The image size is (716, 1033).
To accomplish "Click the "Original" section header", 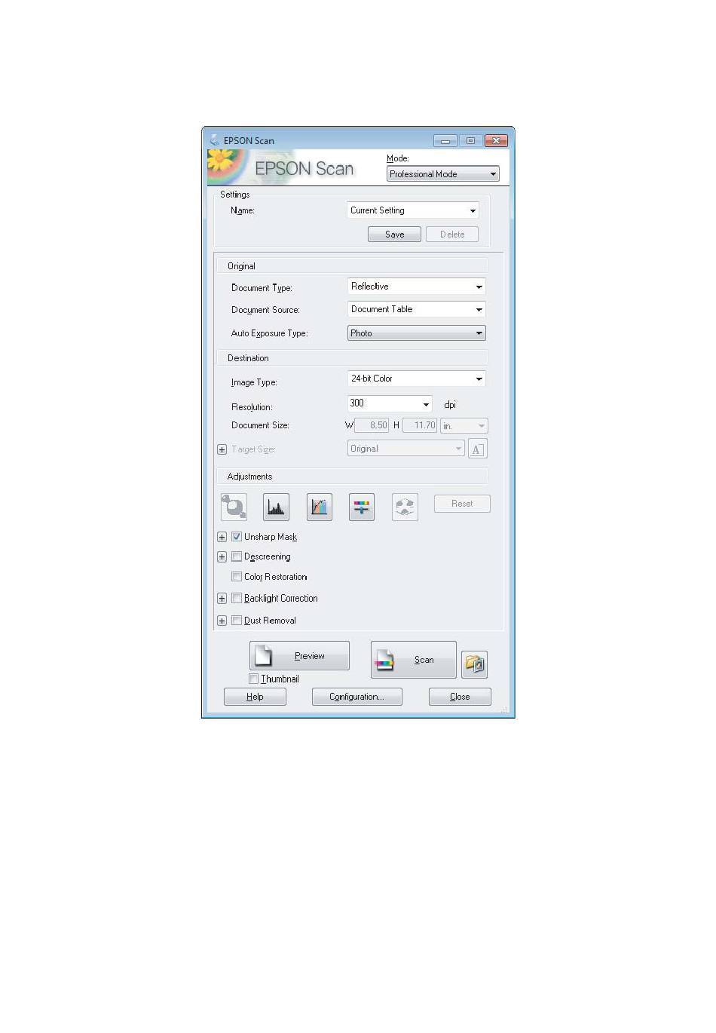I will (241, 266).
